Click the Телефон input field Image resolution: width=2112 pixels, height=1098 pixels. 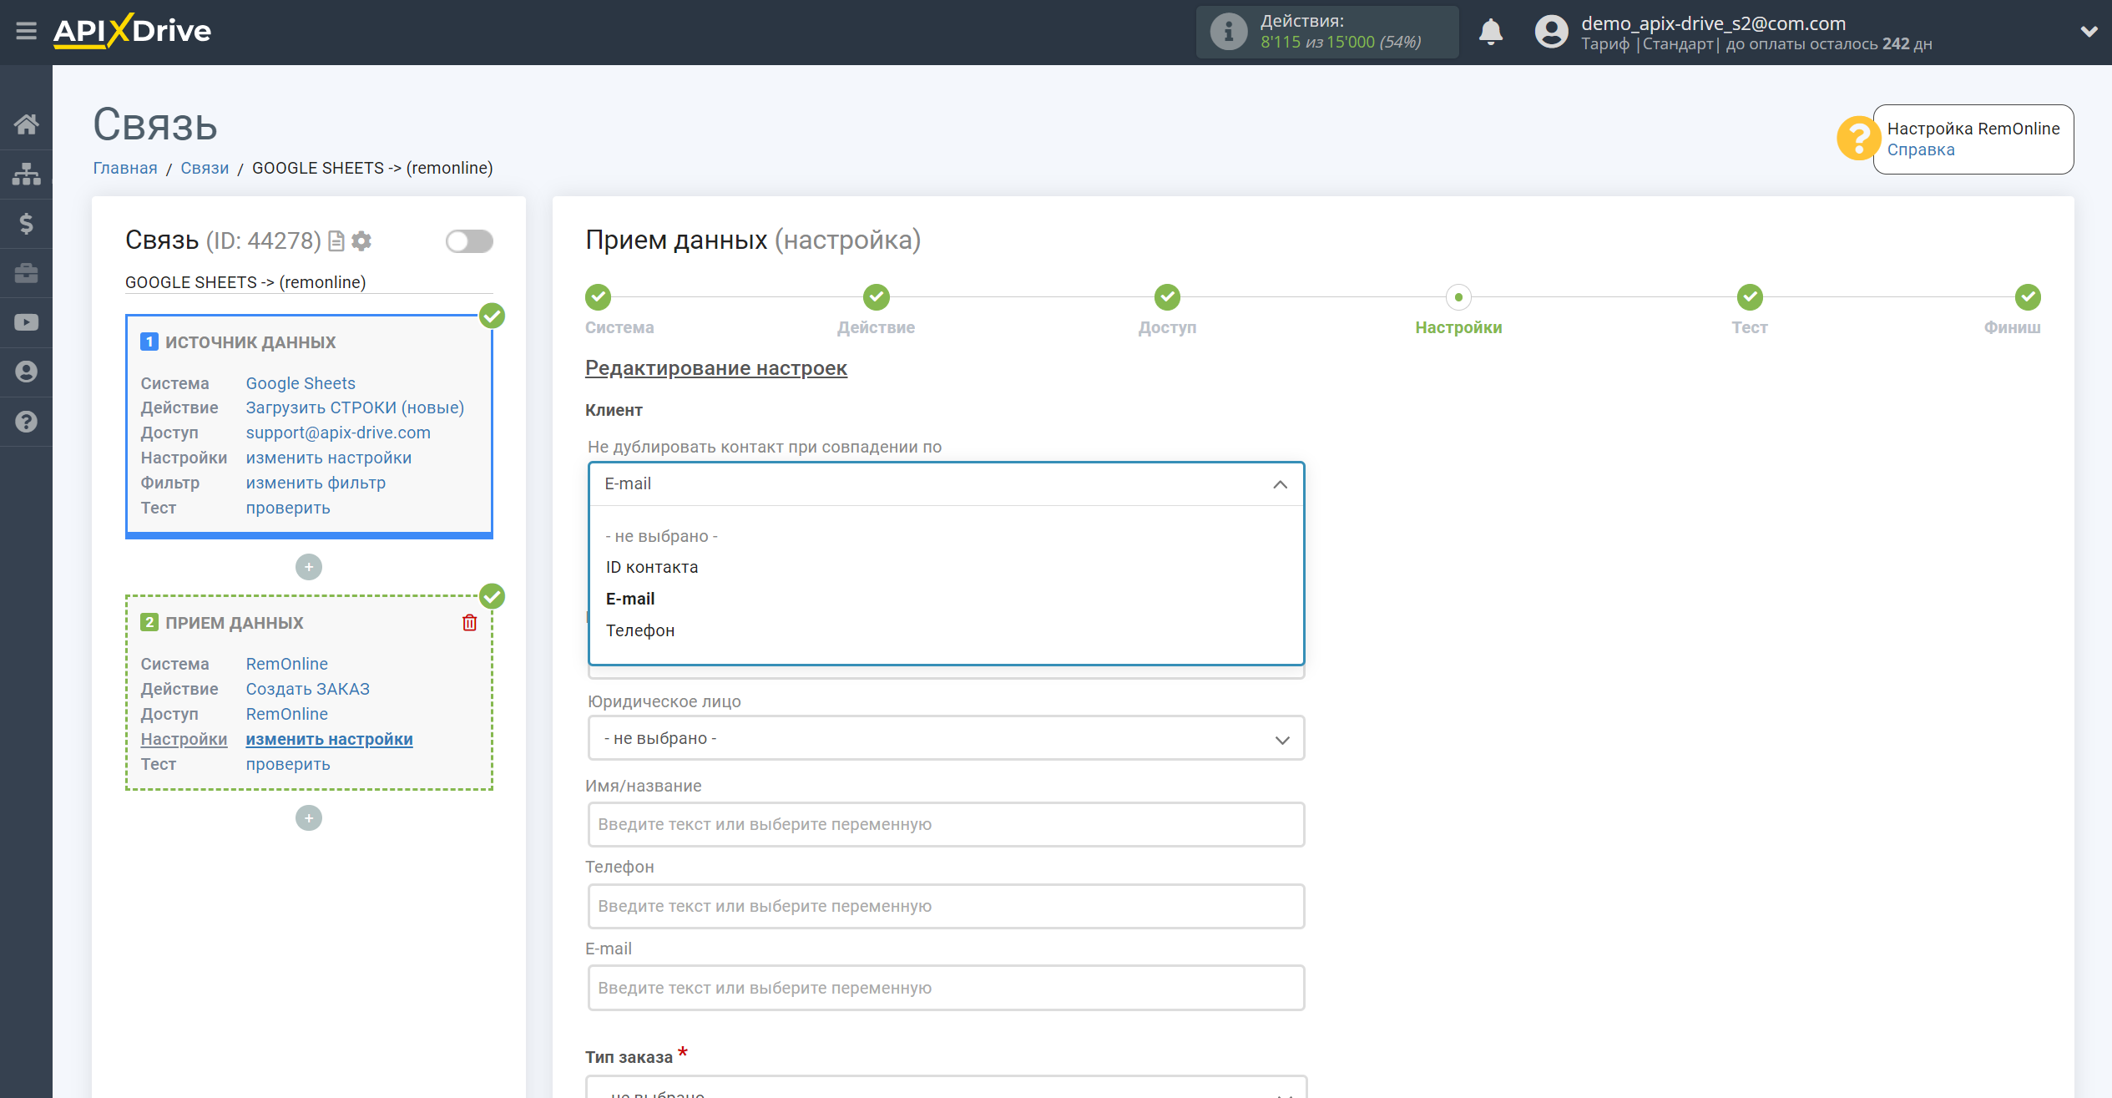coord(946,906)
